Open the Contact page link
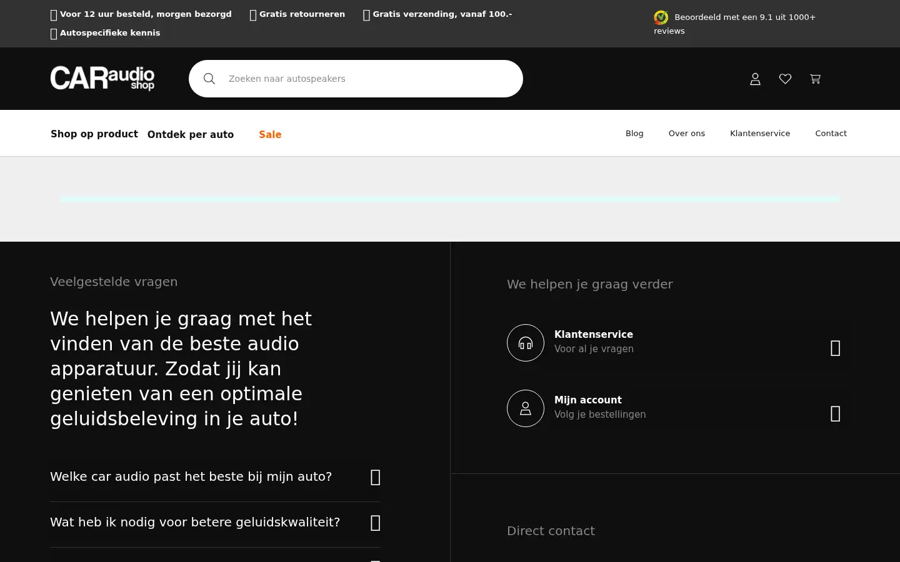The width and height of the screenshot is (900, 562). coord(831,133)
